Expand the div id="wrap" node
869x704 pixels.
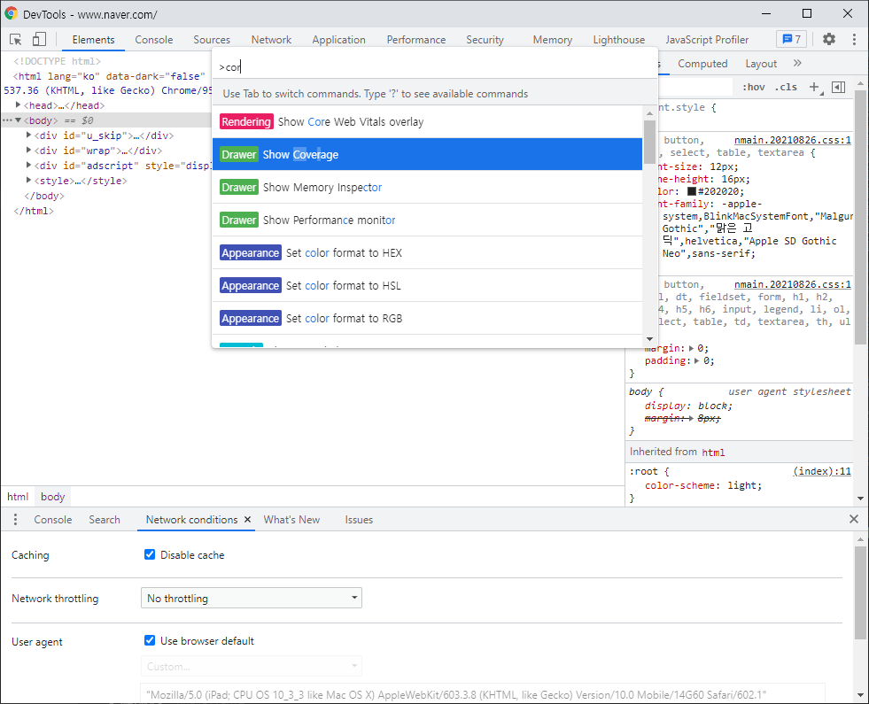[29, 151]
